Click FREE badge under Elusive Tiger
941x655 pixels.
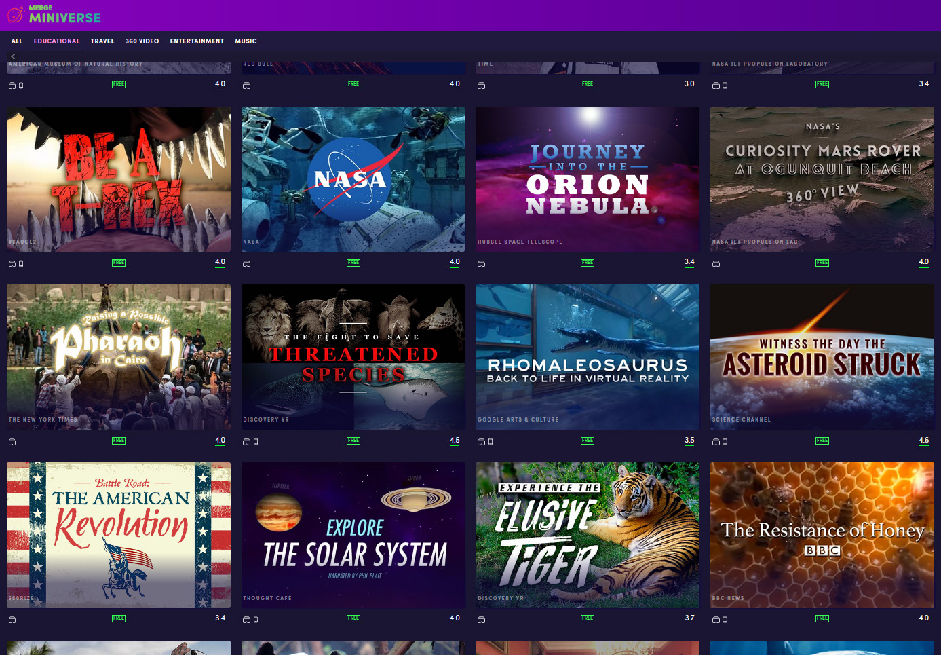(588, 618)
